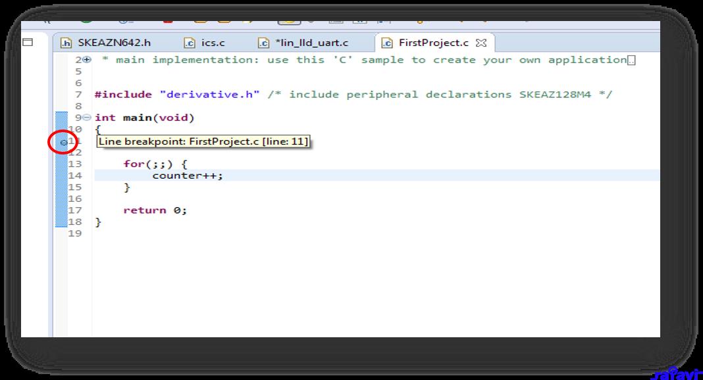Image resolution: width=703 pixels, height=380 pixels.
Task: Click the ics.c file icon
Action: point(190,43)
